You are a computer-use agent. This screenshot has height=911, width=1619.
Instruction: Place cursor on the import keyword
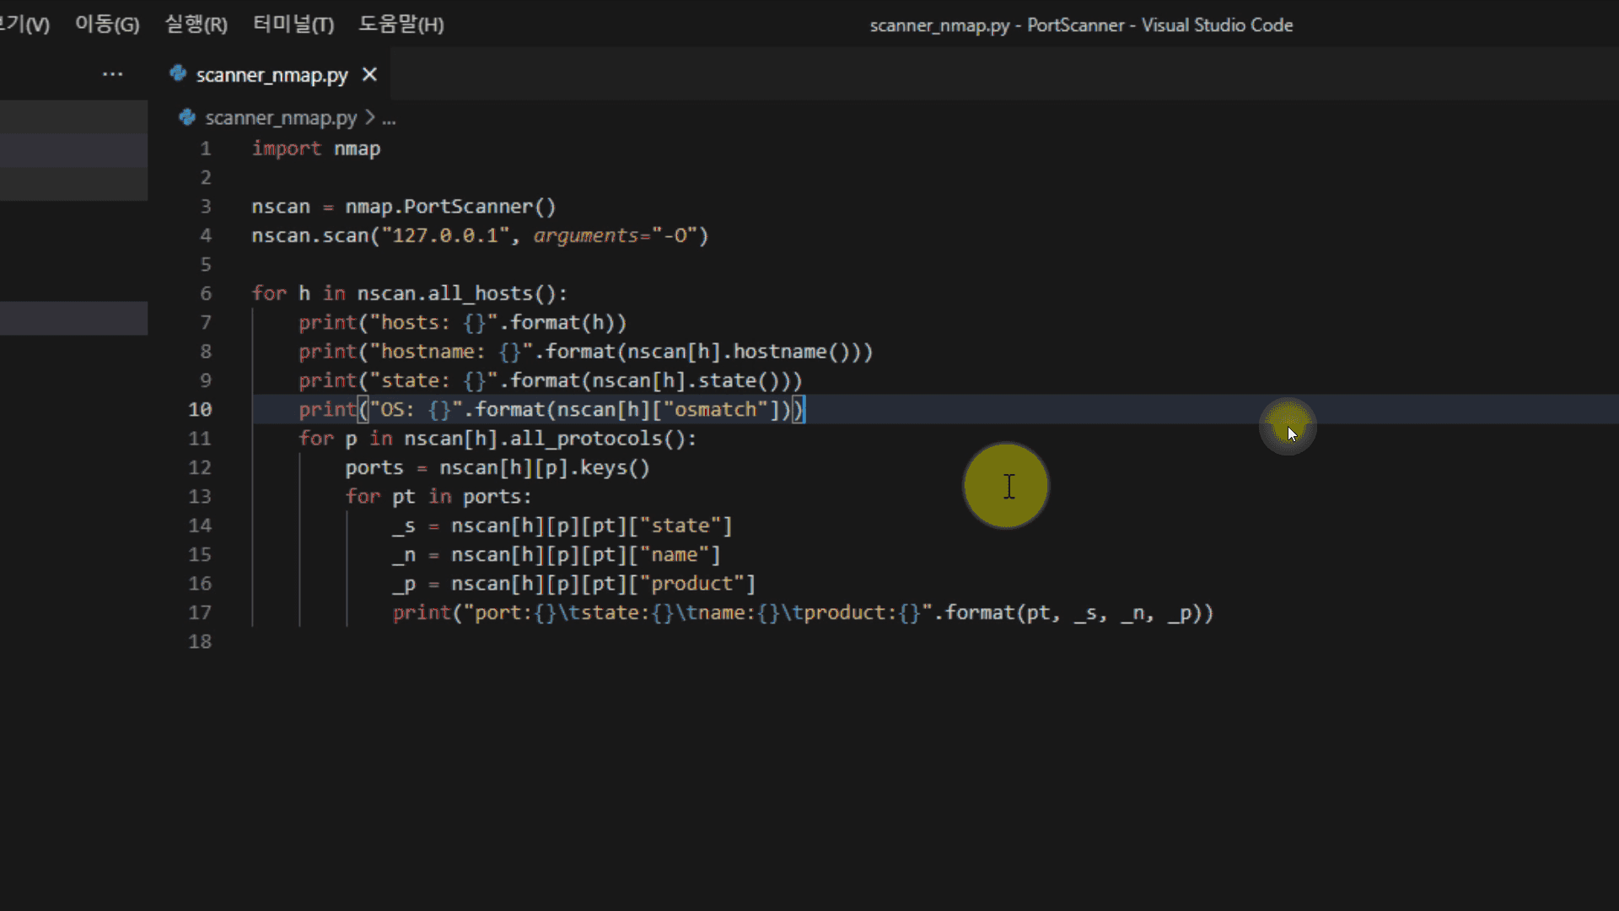coord(286,148)
